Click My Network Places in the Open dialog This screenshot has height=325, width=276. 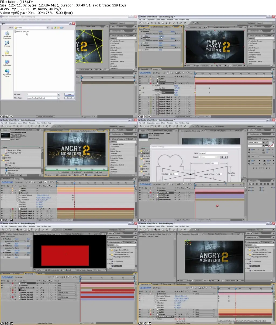coord(7,73)
